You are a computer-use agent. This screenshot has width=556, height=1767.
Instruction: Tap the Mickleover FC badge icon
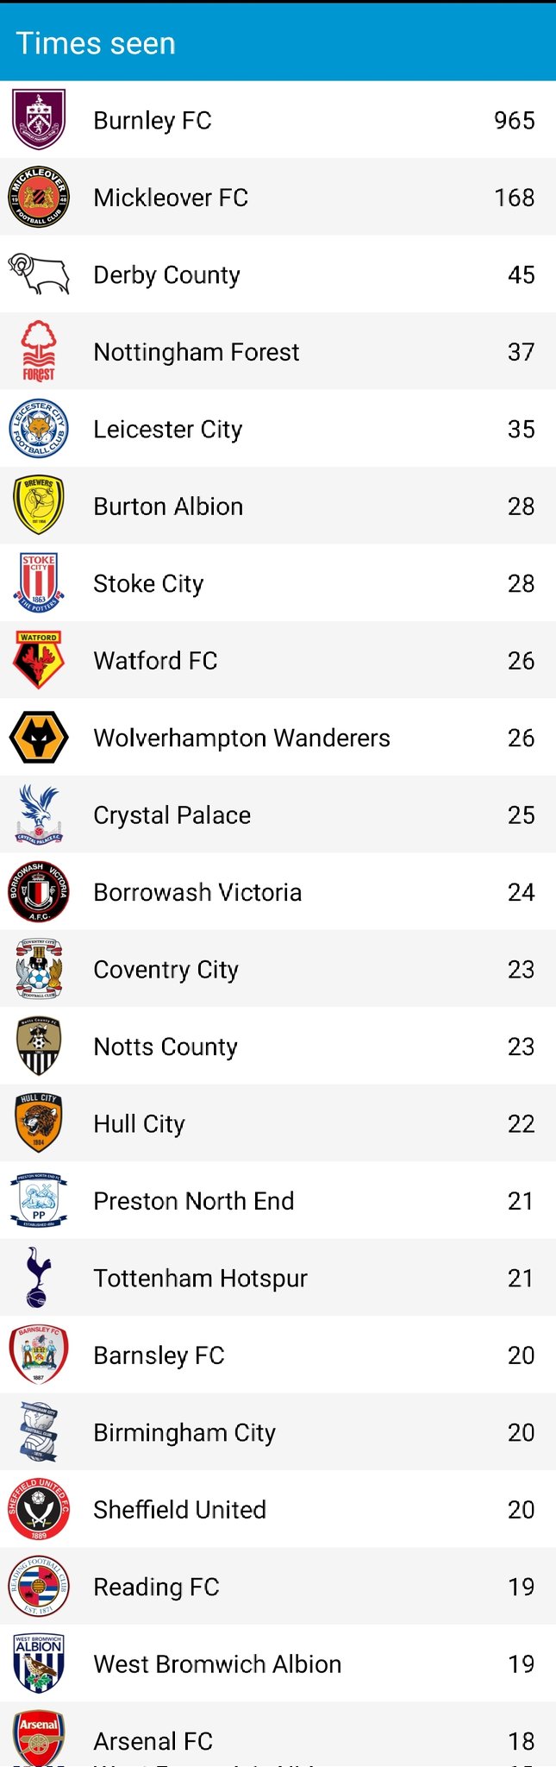[39, 198]
